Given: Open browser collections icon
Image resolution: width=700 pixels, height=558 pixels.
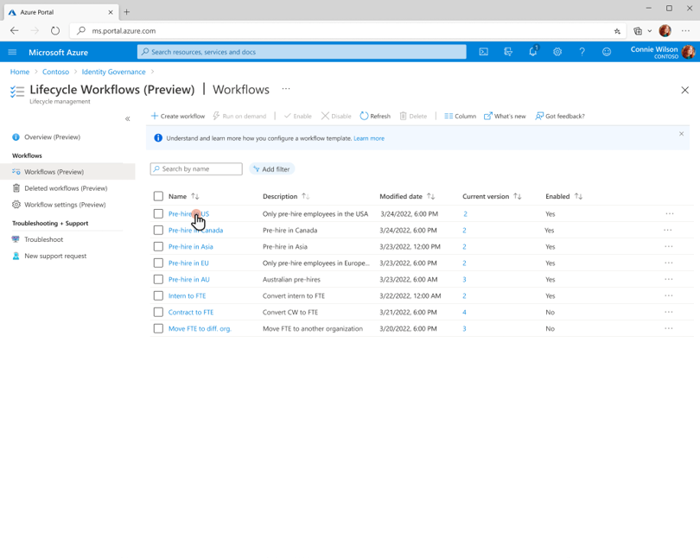Looking at the screenshot, I should tap(638, 31).
